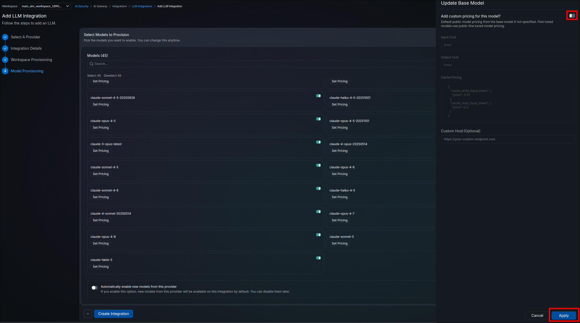Screen dimensions: 580x323
Task: Click the Select All link
Action: tap(94, 76)
